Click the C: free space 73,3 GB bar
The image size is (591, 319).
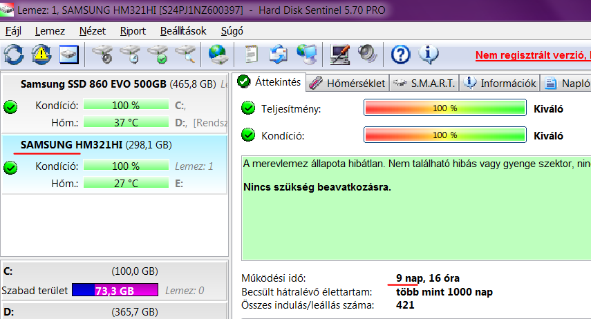click(115, 290)
